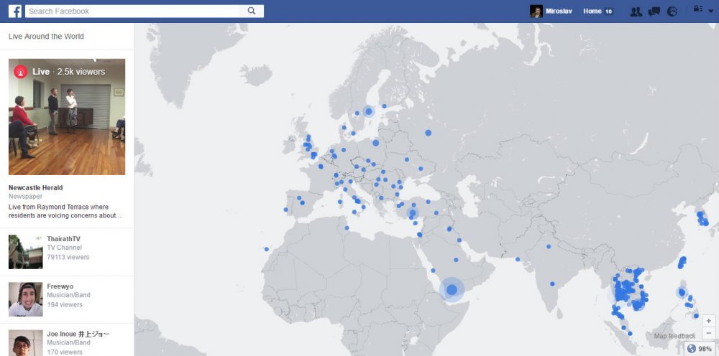The height and width of the screenshot is (356, 719).
Task: Select the large pulsing dot over Yemen
Action: tap(452, 290)
